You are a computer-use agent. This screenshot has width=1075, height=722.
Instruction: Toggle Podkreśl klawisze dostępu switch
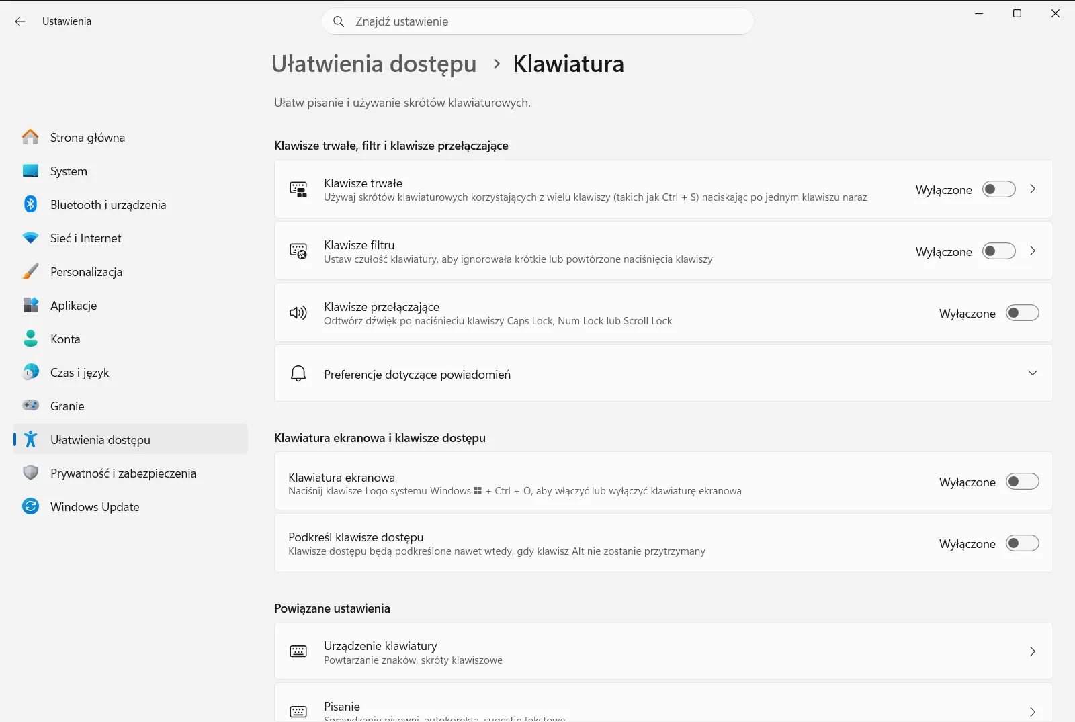coord(1023,543)
